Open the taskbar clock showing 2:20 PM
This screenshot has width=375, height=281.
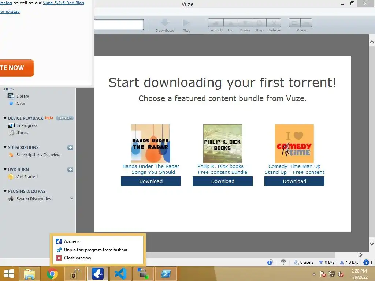(x=359, y=274)
